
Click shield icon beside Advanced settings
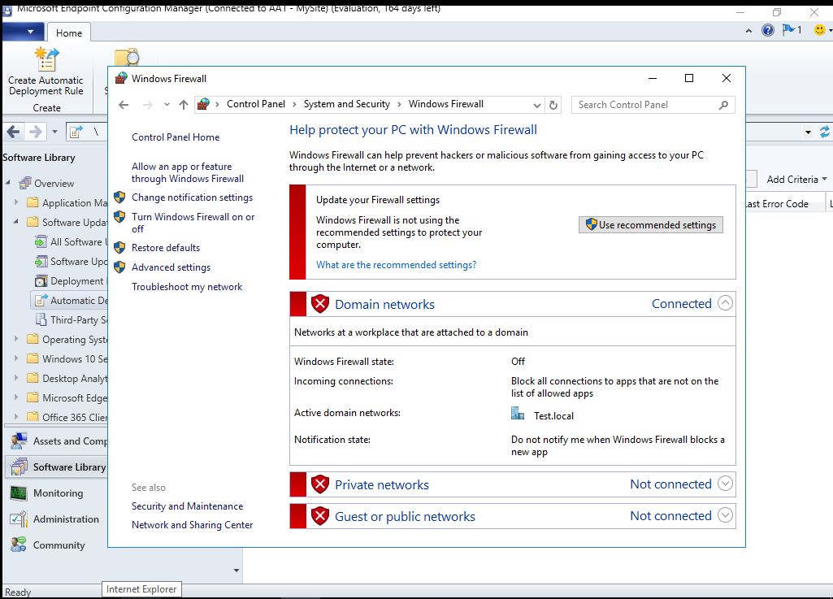point(119,267)
